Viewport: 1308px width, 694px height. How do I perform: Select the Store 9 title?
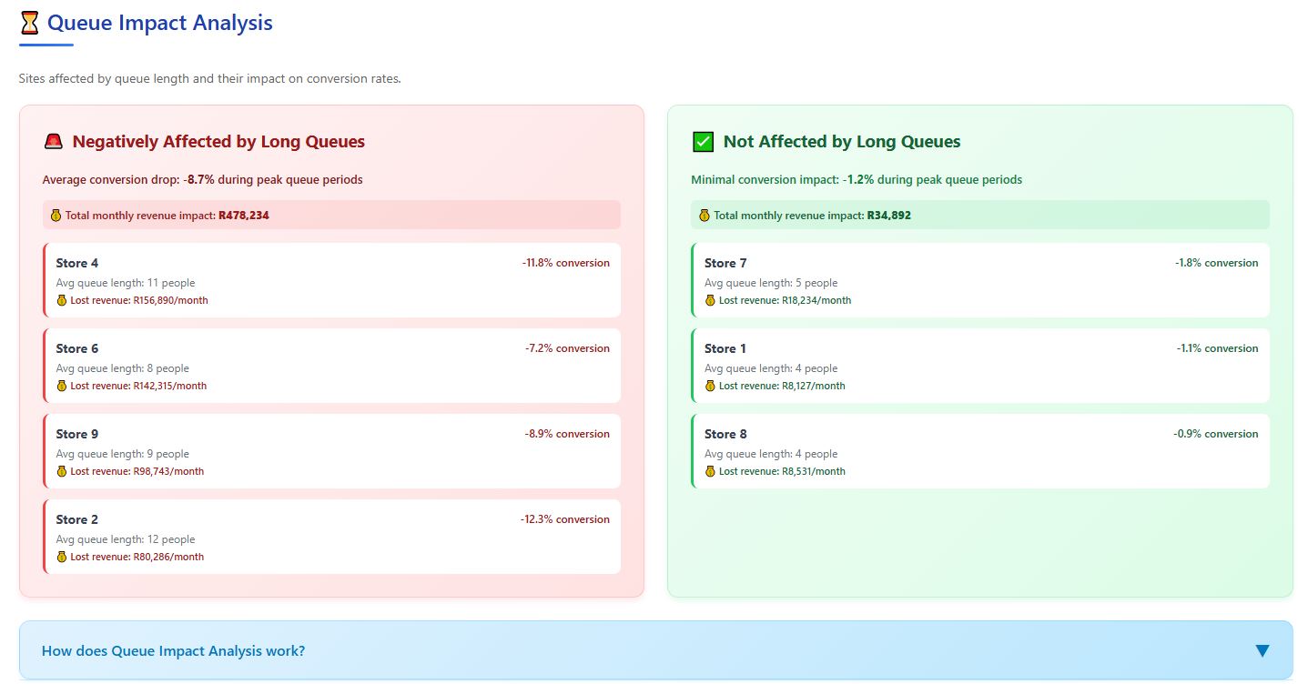pos(77,434)
